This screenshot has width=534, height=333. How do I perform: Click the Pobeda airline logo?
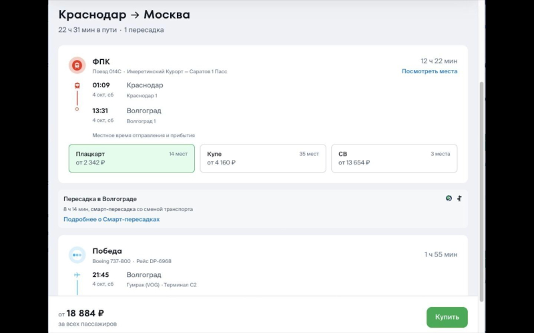(77, 255)
